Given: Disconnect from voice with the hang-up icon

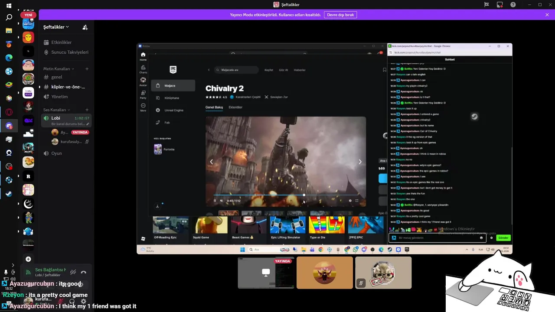Looking at the screenshot, I should point(84,272).
